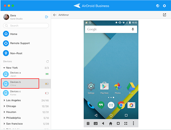Tap Android home circle on phone screen
Viewport: 171px width, 130px height.
[x=111, y=115]
